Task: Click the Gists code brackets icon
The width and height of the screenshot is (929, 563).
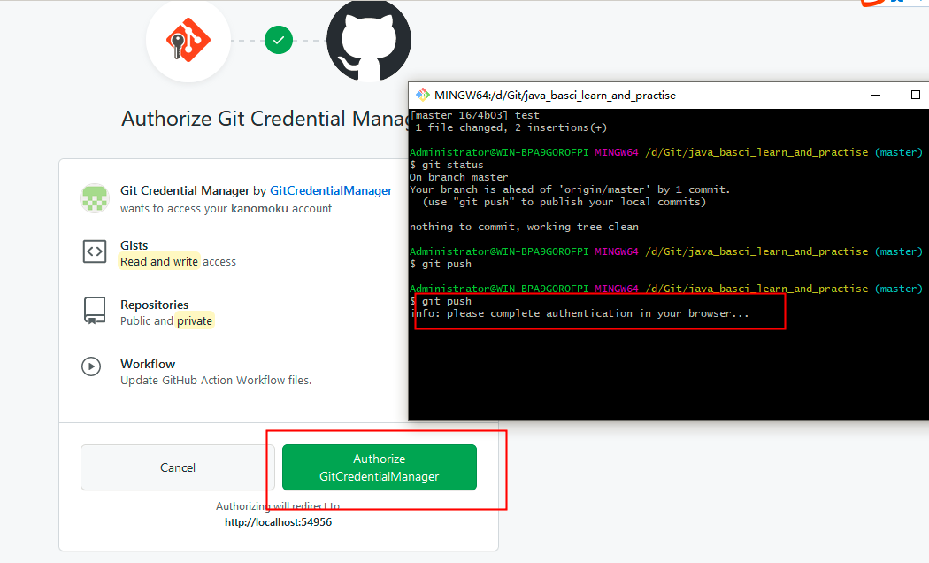Action: click(95, 252)
